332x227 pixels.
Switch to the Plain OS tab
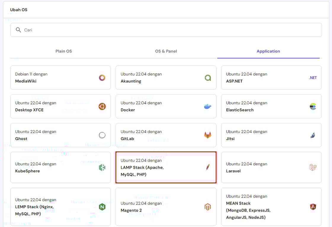coord(64,51)
